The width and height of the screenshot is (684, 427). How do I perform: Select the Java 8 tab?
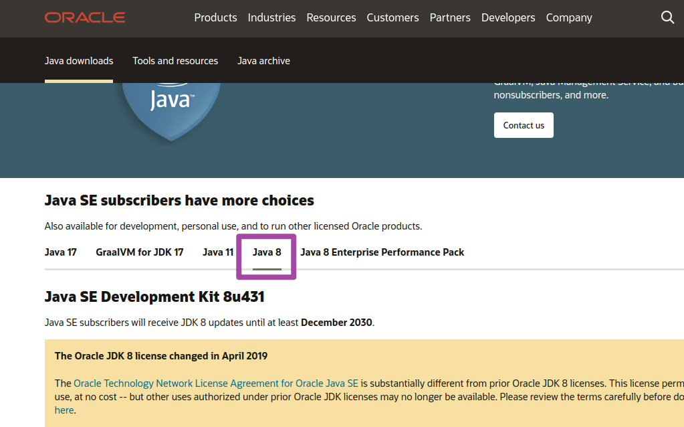point(267,252)
